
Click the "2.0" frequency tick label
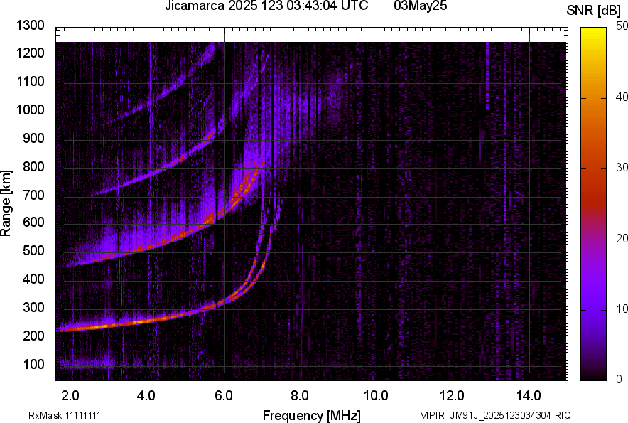[70, 395]
